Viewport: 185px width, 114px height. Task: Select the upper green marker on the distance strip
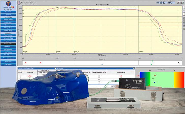tap(152, 61)
